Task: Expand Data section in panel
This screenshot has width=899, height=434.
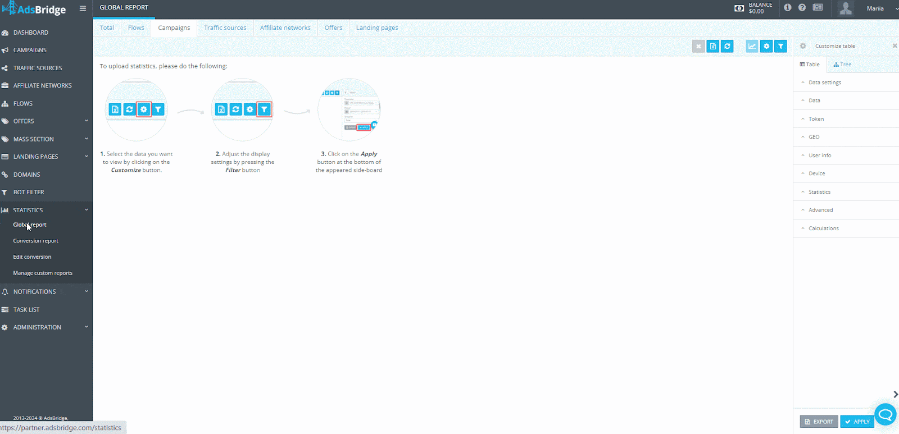Action: (x=846, y=100)
